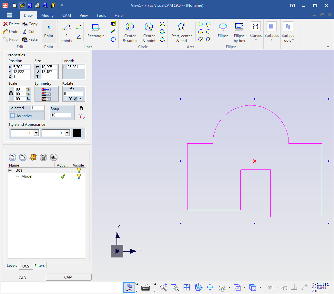Click the pan view arrows icon
This screenshot has height=294, width=334.
[x=210, y=287]
